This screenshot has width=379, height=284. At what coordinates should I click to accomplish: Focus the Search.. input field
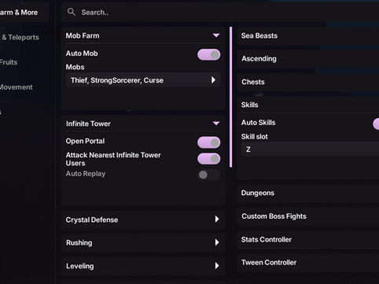pyautogui.click(x=220, y=12)
